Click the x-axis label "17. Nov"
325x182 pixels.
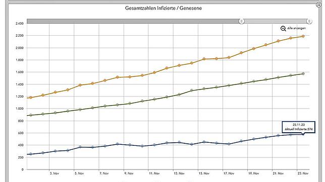coord(229,173)
